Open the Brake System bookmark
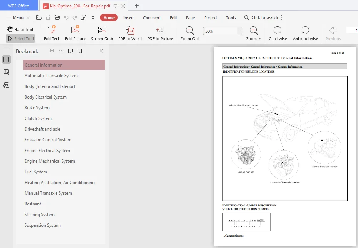358x248 pixels. 37,108
